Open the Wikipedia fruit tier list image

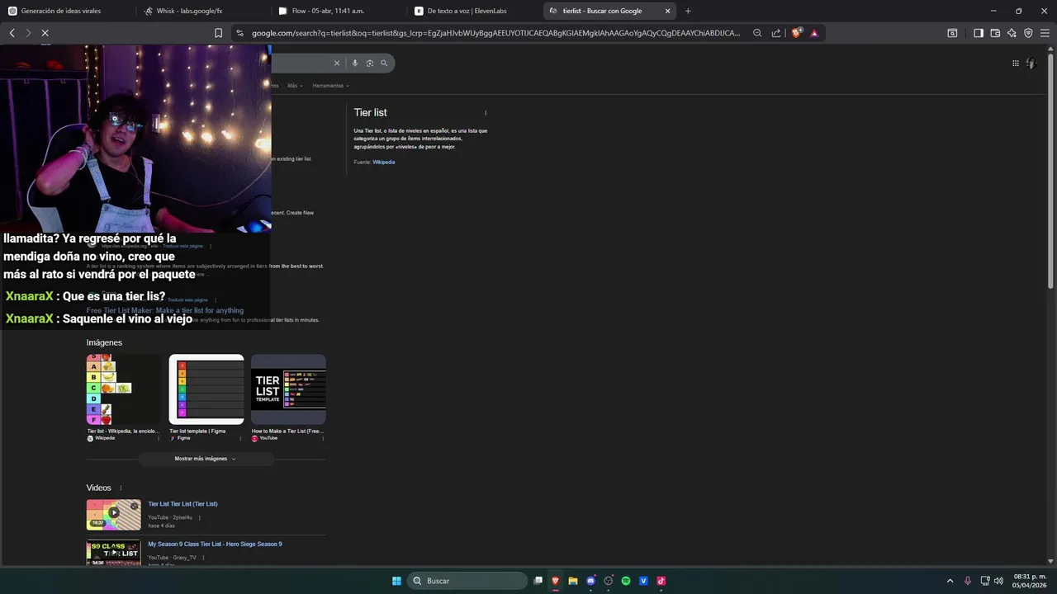(x=124, y=389)
